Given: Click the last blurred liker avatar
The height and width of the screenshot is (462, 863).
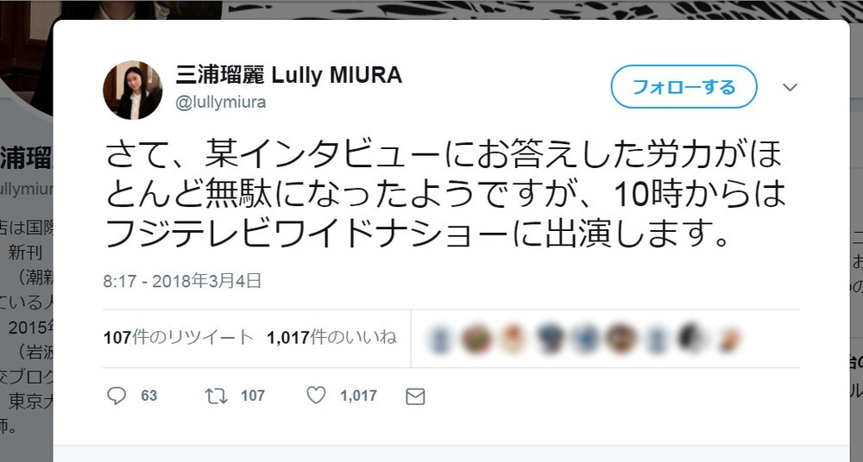Looking at the screenshot, I should (x=730, y=339).
